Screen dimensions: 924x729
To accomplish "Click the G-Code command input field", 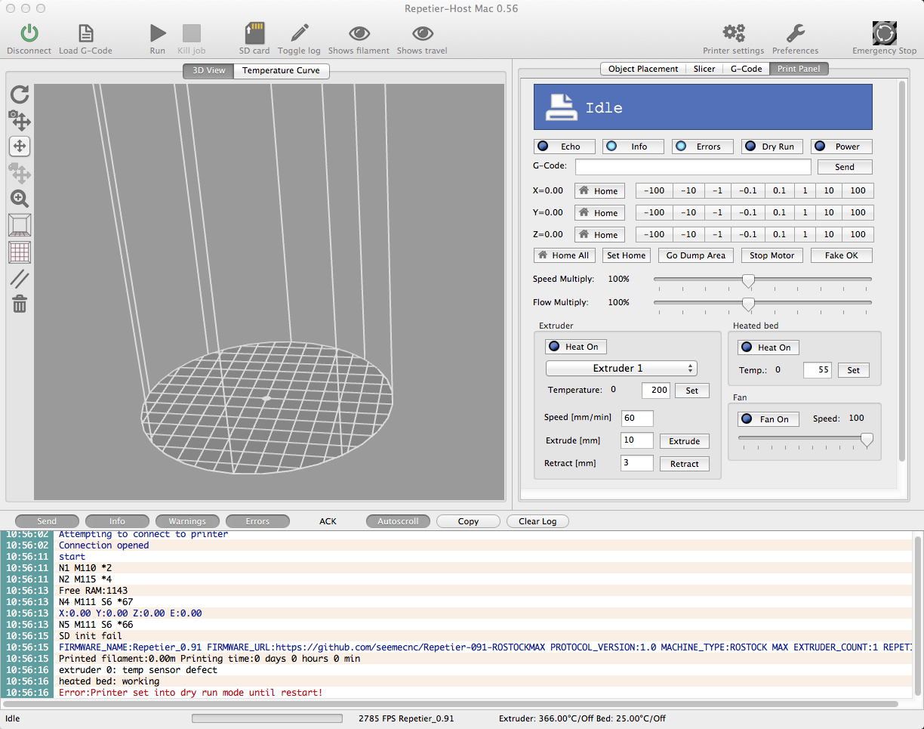I will pos(692,167).
